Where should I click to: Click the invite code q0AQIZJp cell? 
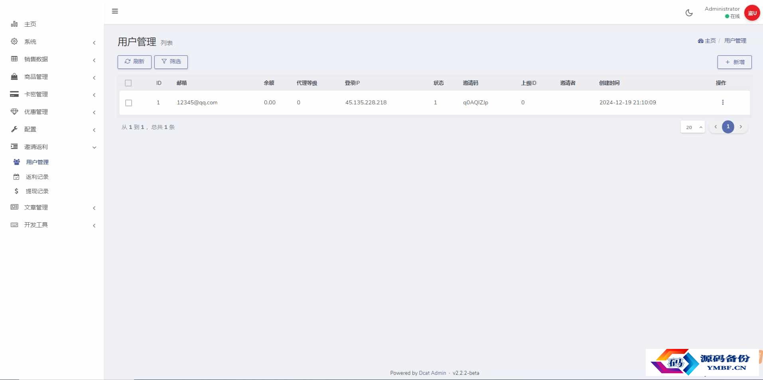pyautogui.click(x=475, y=102)
